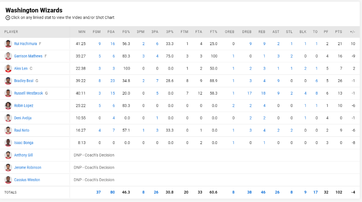Click the play video icon near instructions
This screenshot has width=362, height=202.
point(8,18)
